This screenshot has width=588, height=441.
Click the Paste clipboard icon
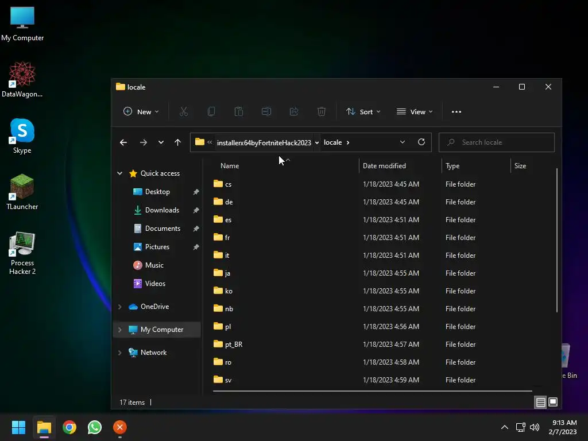coord(239,112)
